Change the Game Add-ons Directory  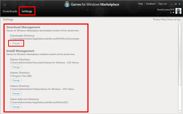coord(16,107)
